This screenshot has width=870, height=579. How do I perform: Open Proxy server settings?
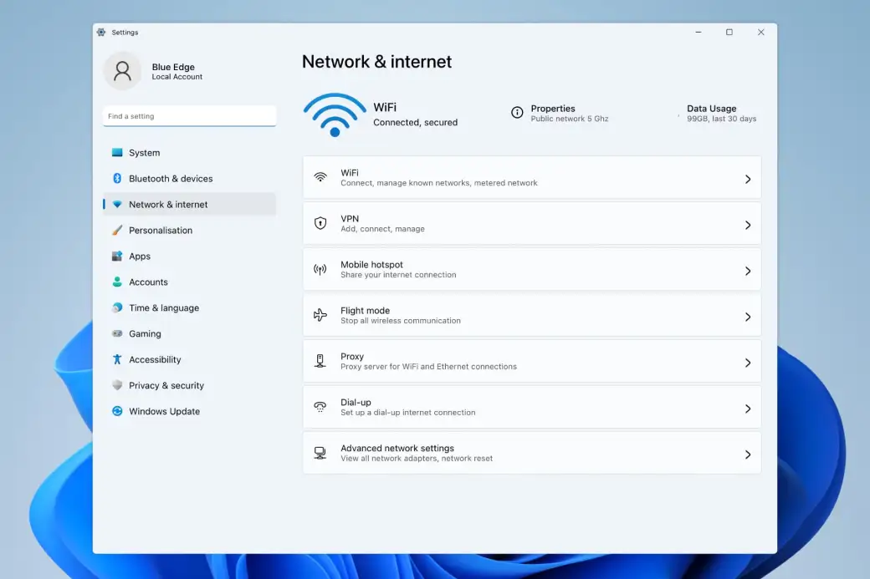pos(532,361)
